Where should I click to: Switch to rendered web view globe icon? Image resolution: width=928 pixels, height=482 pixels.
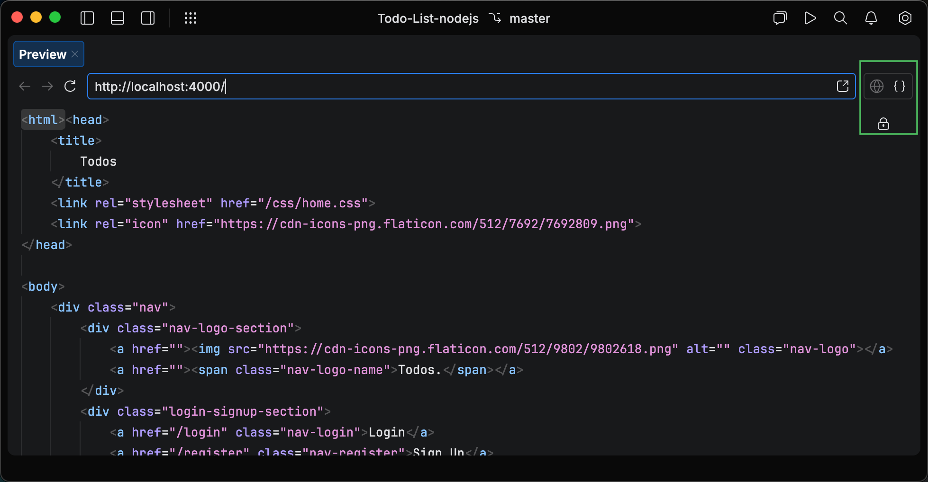pos(877,86)
